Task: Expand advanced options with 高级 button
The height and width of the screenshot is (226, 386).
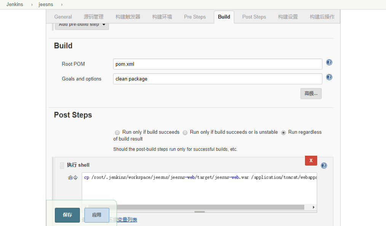Action: 311,93
